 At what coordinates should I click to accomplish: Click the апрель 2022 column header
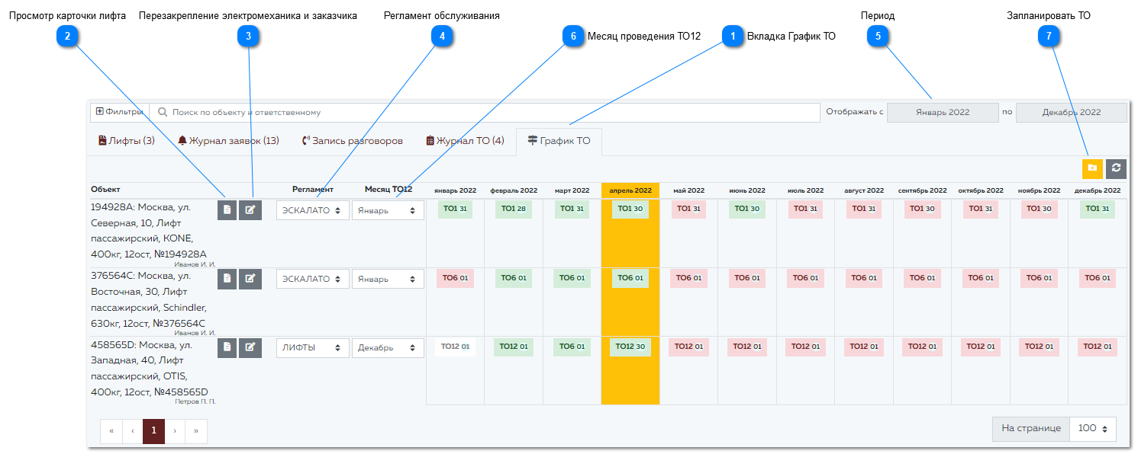coord(630,190)
